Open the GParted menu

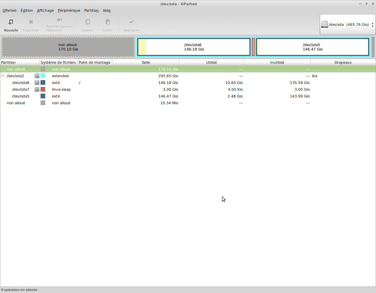point(9,11)
